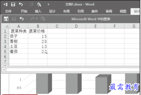Click the chart icon in the data sheet toolbar

point(6,19)
